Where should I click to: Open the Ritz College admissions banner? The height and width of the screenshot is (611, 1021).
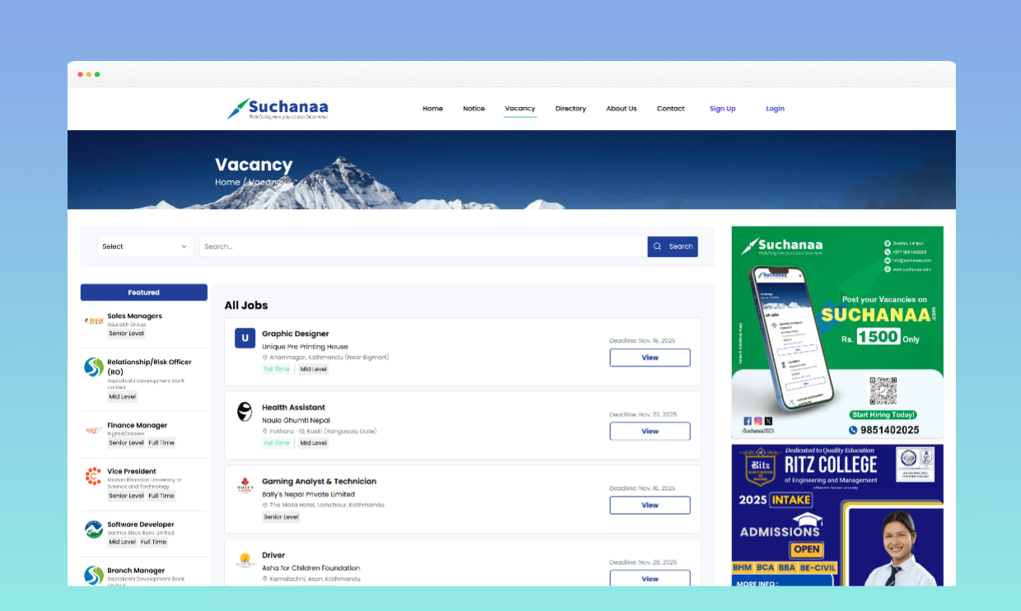point(837,515)
